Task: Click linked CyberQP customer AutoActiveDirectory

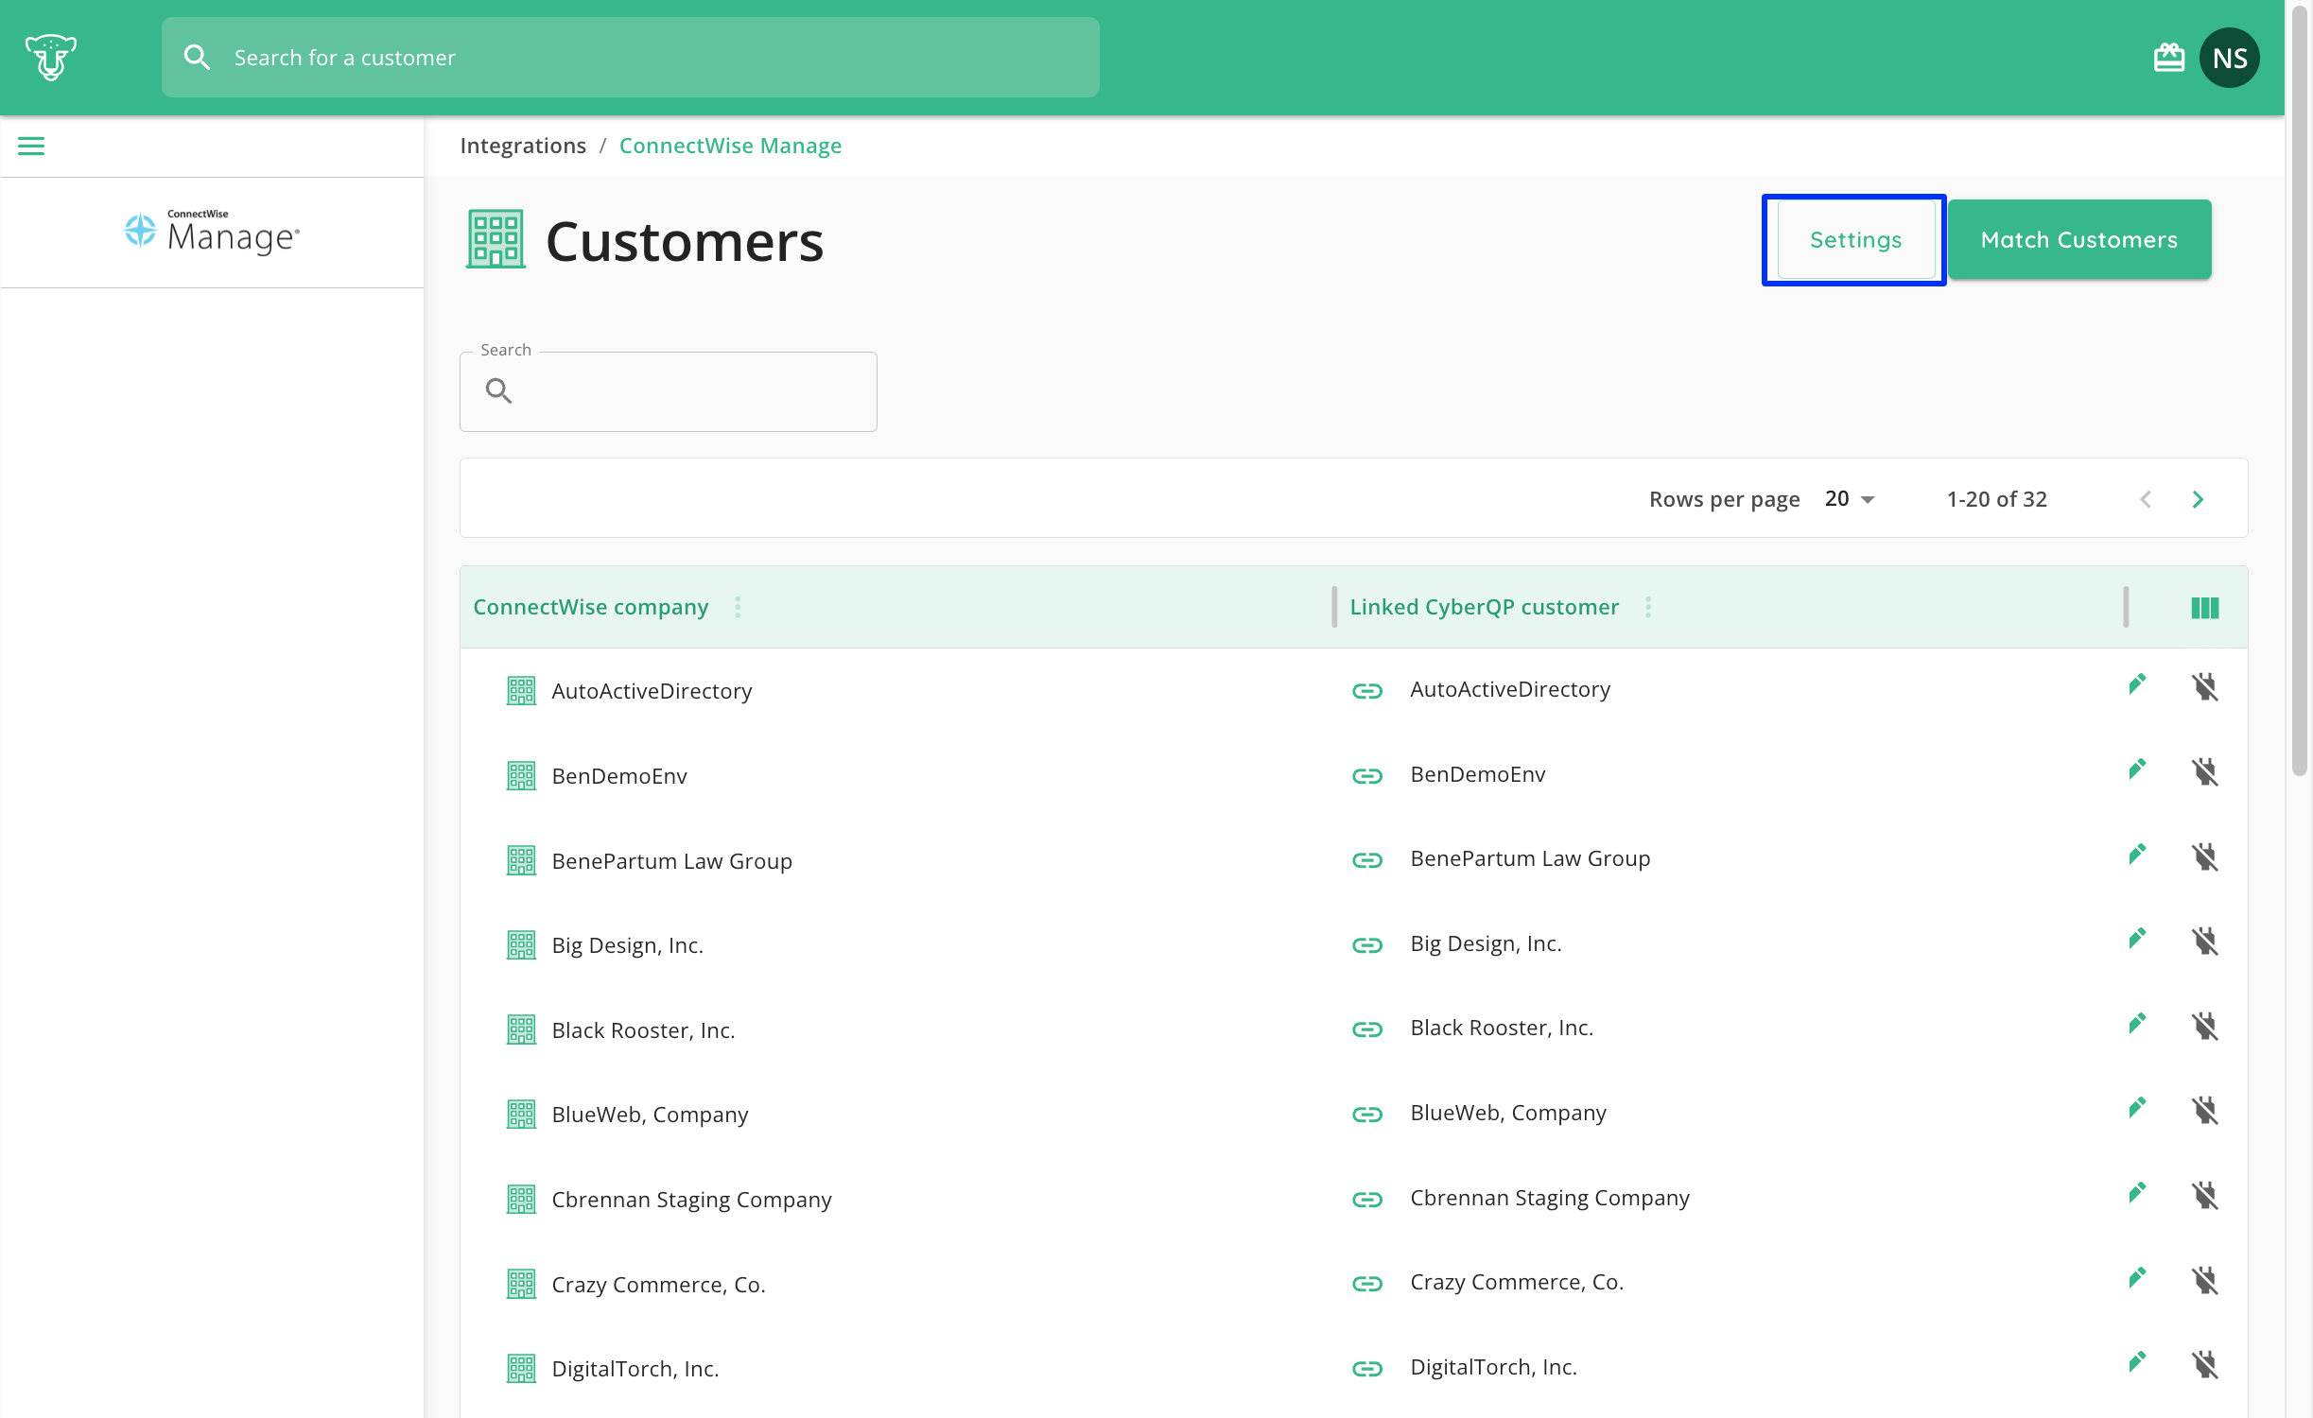Action: click(1510, 689)
